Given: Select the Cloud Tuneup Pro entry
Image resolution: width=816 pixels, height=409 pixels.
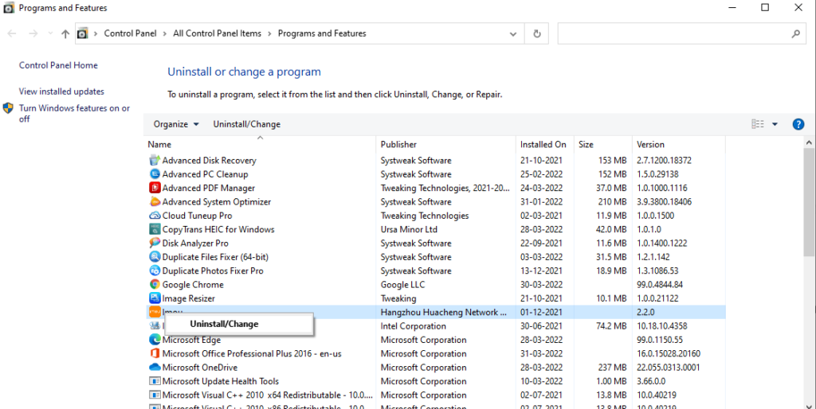Looking at the screenshot, I should pos(434,215).
